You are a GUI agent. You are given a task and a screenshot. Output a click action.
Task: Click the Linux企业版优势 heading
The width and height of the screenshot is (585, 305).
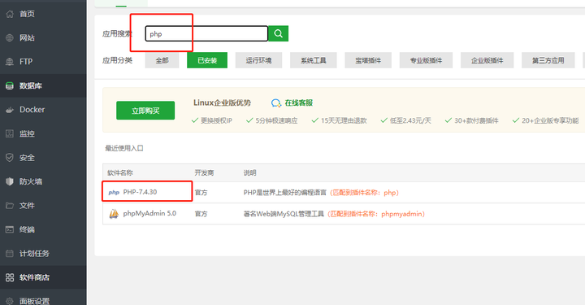tap(222, 102)
